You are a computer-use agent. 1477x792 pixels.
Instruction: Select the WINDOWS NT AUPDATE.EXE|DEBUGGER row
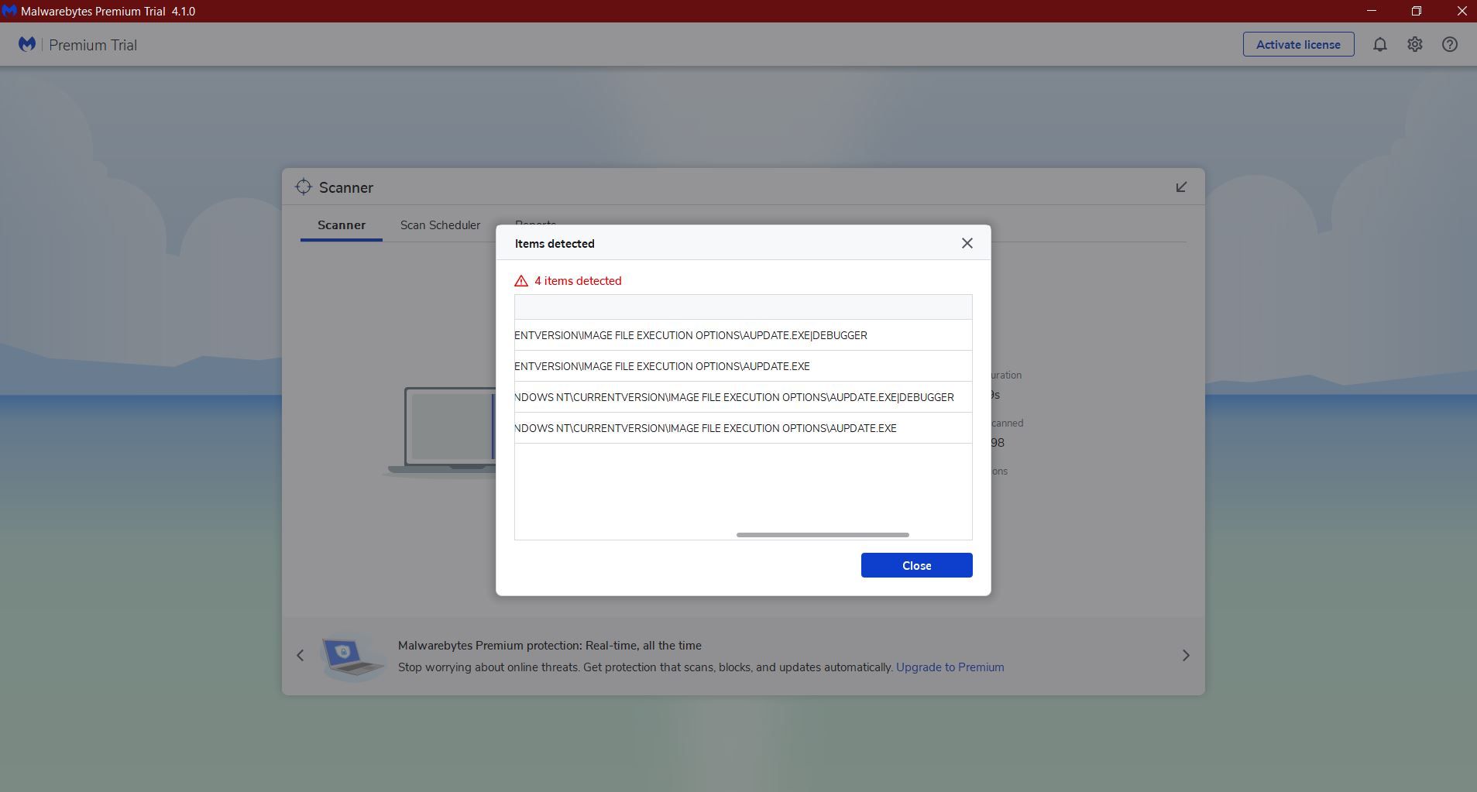[x=743, y=397]
